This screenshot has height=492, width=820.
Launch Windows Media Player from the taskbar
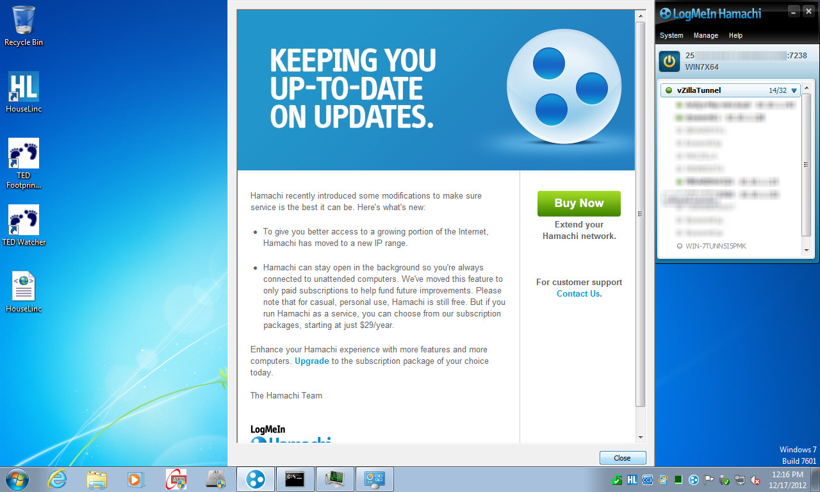(x=135, y=479)
